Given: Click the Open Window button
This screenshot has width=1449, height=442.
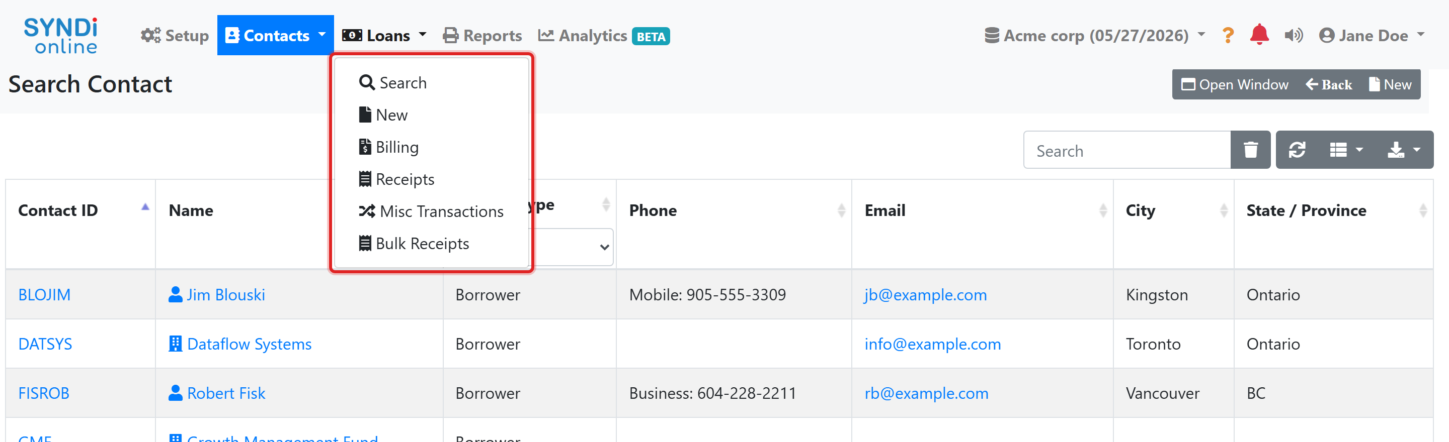Looking at the screenshot, I should click(1235, 84).
